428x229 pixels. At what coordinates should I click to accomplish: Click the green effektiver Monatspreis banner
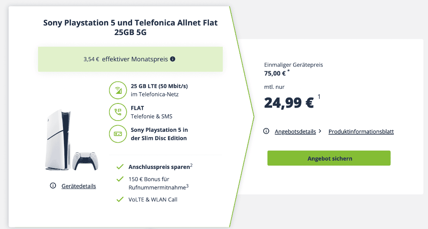[x=130, y=59]
